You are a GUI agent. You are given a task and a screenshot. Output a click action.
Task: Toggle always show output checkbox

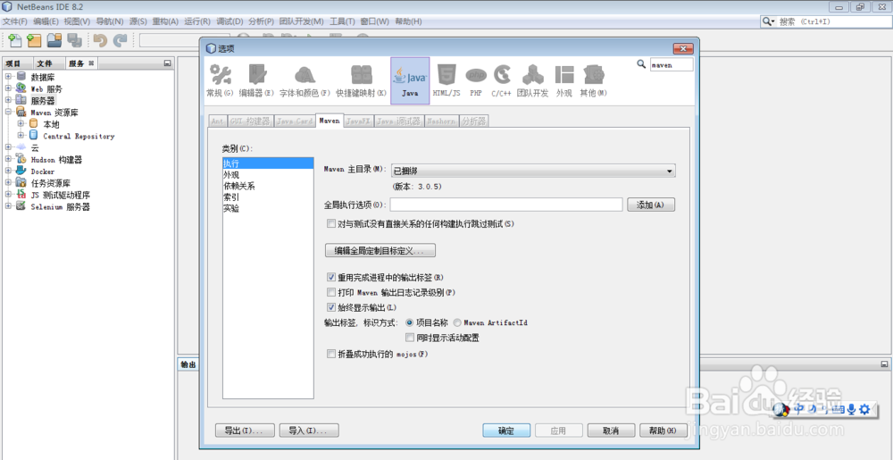pyautogui.click(x=331, y=308)
